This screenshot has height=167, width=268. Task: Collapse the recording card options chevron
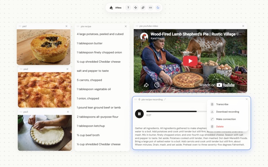pos(247,99)
